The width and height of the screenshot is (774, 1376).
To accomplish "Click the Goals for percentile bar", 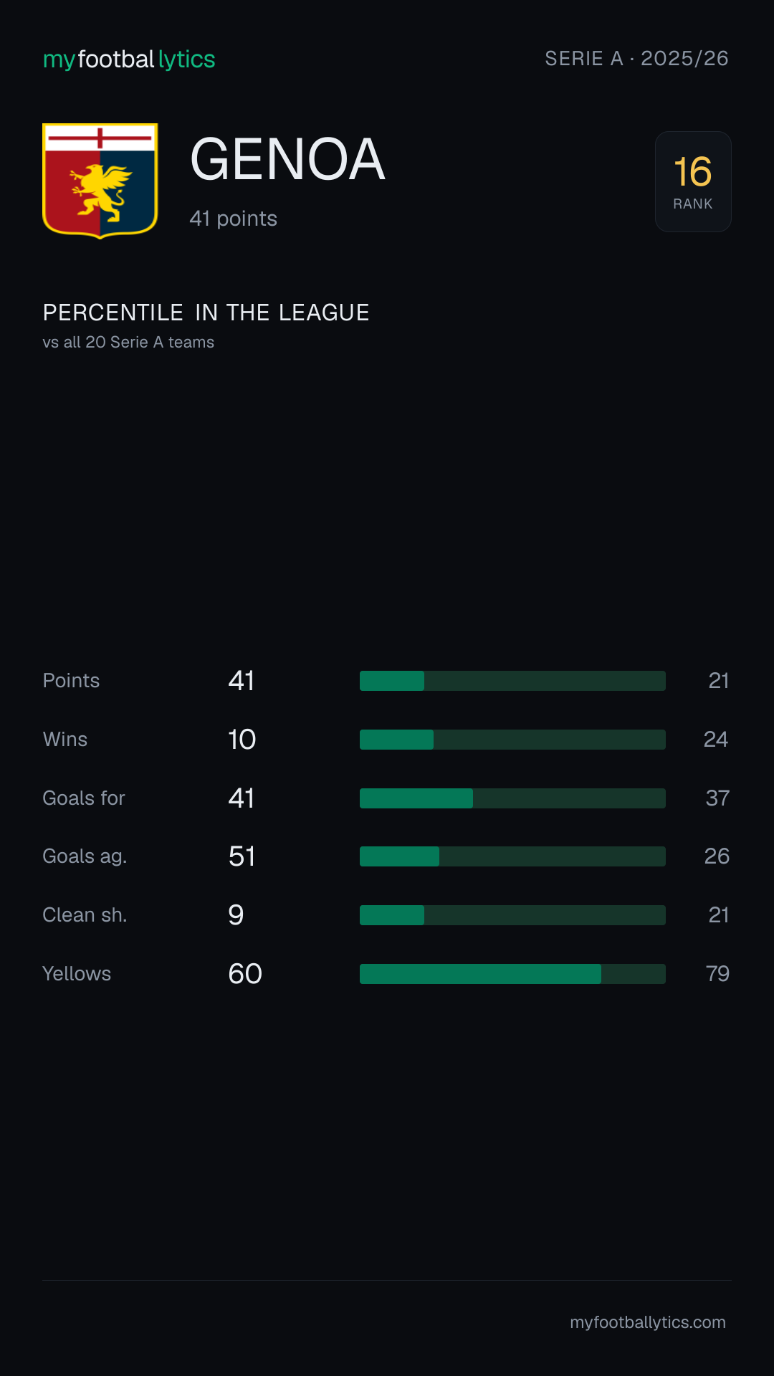I will click(512, 798).
